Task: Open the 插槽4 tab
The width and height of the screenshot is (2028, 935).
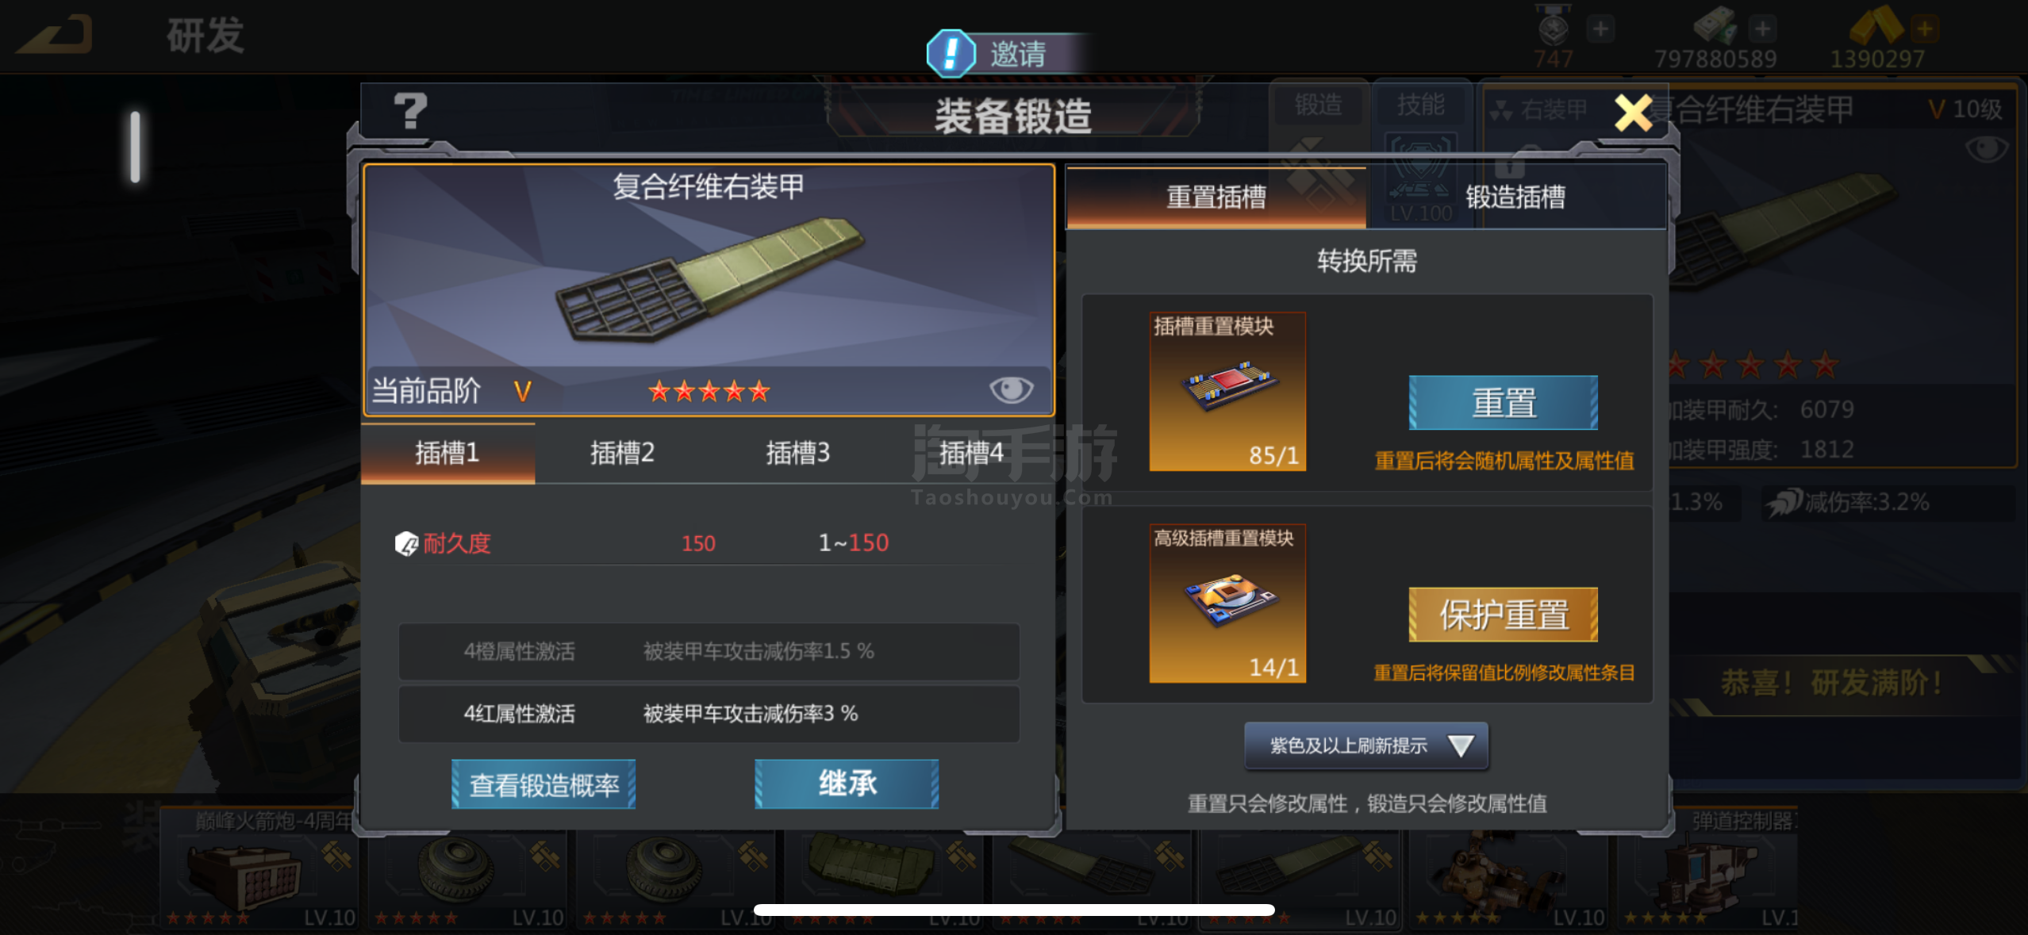Action: coord(971,453)
